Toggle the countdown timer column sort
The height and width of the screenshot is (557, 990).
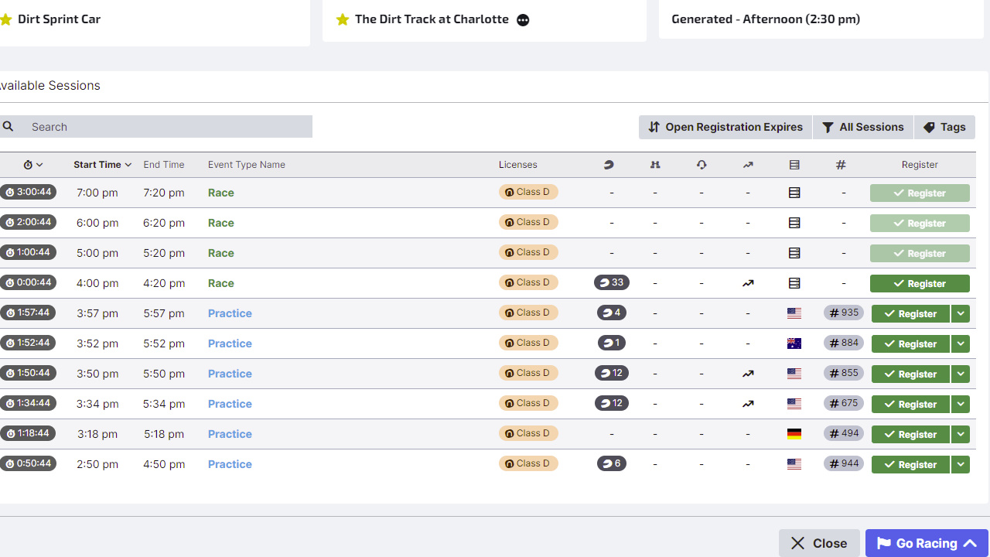[x=32, y=165]
